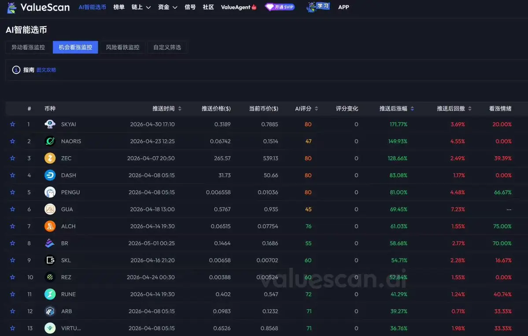Toggle the ZEC row favorite star
The height and width of the screenshot is (336, 528).
click(12, 158)
